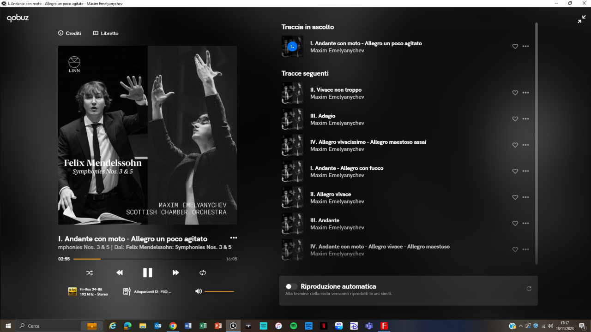Favorite the track I. Andante - Allegro con fuoco
The height and width of the screenshot is (332, 591).
click(x=515, y=172)
